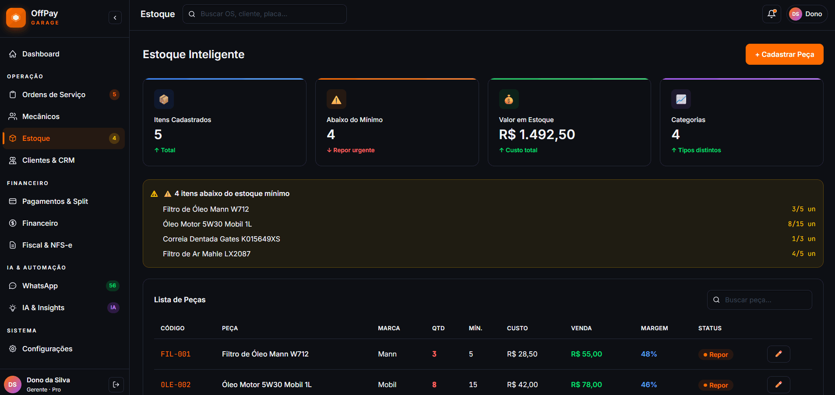
Task: Click the logout icon beside Dono da Silva
Action: click(116, 385)
